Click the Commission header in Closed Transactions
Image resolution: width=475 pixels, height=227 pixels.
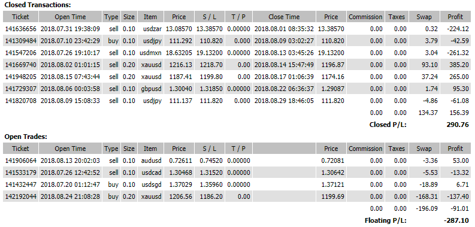click(365, 17)
